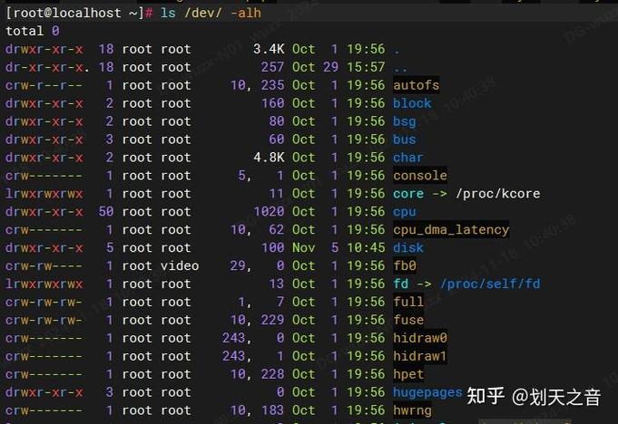
Task: Click the '1020' size of cpu
Action: pyautogui.click(x=269, y=212)
